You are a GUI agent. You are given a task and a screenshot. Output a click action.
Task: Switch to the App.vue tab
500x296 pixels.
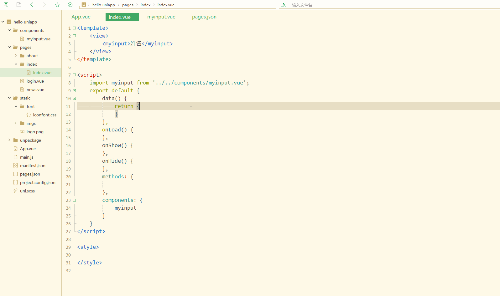pyautogui.click(x=81, y=17)
